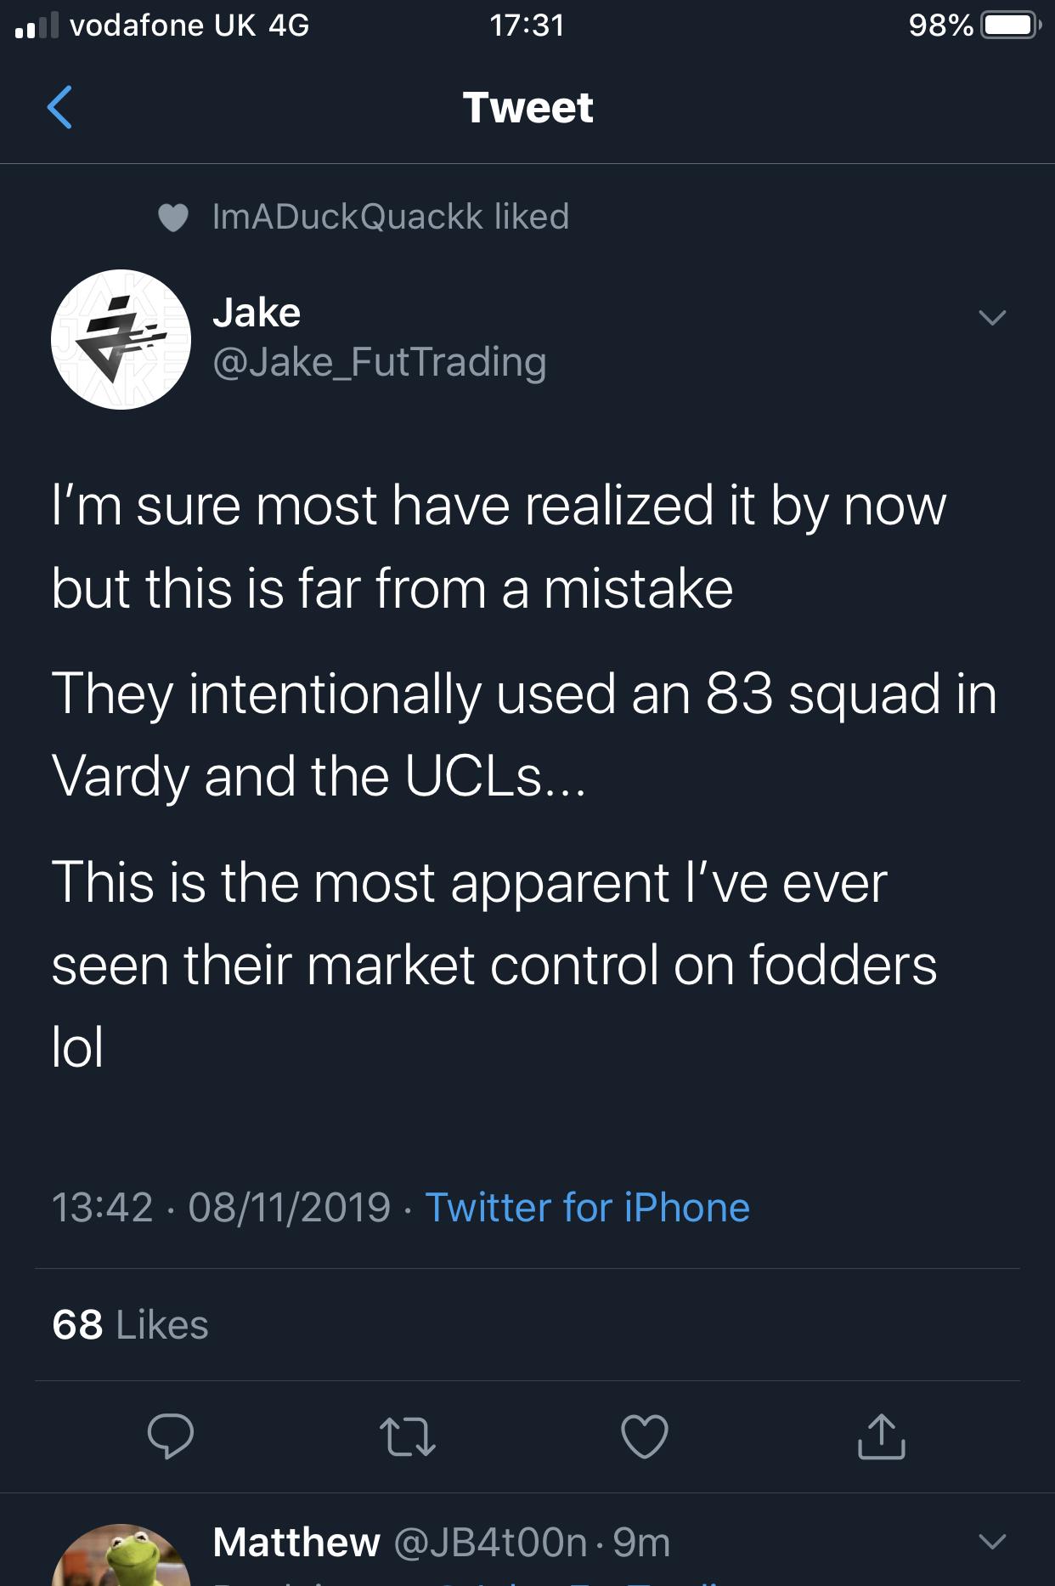Expand the chevron on Matthew's reply
Viewport: 1055px width, 1586px height.
tap(991, 1541)
